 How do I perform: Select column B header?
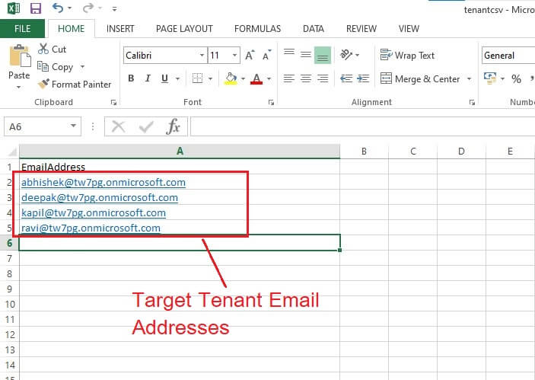coord(364,151)
